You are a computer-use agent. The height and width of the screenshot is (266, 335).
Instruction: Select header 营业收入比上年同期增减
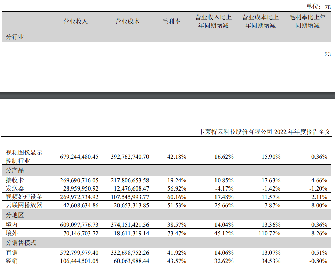(213, 22)
